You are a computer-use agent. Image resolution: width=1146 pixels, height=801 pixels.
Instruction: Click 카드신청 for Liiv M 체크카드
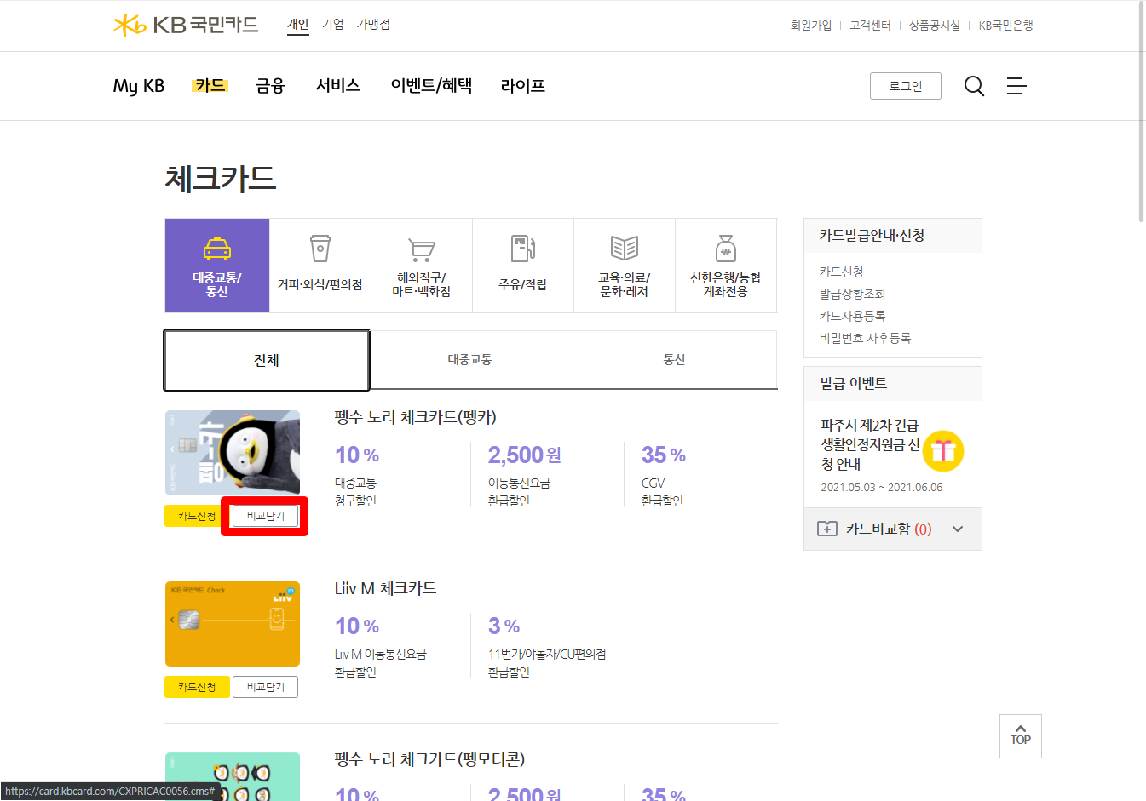tap(197, 687)
